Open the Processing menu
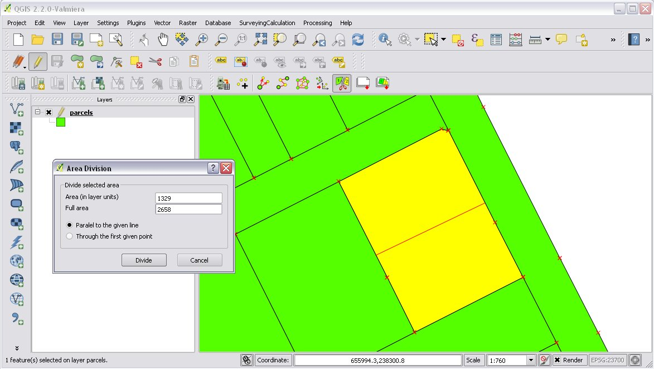 pyautogui.click(x=317, y=23)
